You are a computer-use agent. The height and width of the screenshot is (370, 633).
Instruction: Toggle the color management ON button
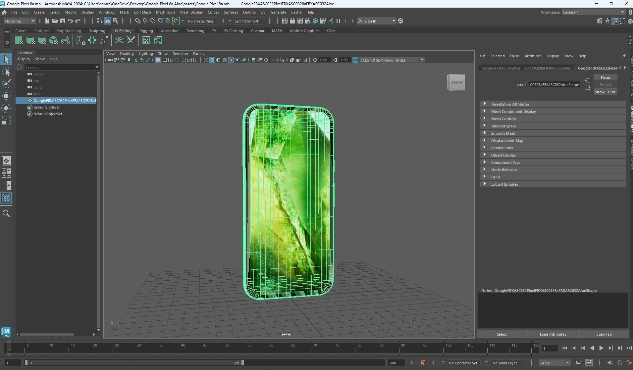[355, 60]
